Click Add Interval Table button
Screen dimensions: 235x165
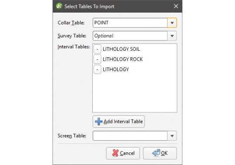[119, 122]
